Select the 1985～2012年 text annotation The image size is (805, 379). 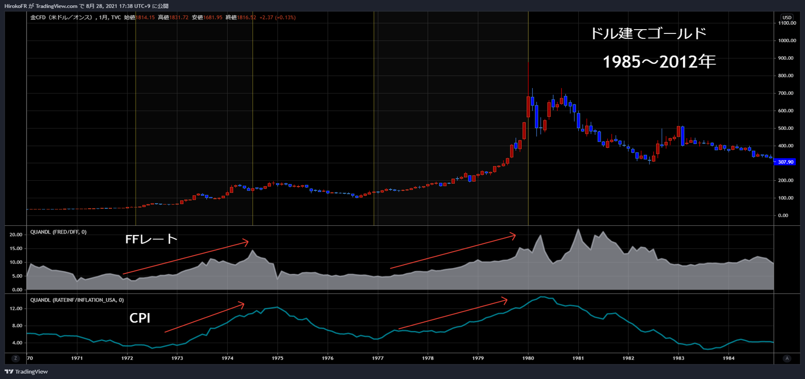coord(659,62)
